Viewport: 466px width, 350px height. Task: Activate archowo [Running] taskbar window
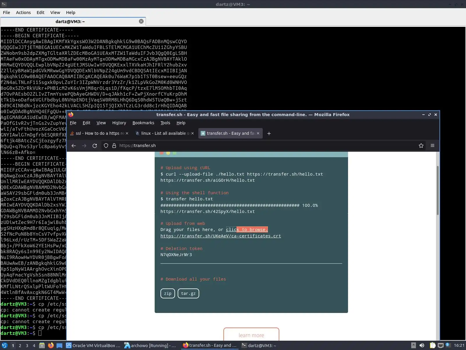coord(151,345)
